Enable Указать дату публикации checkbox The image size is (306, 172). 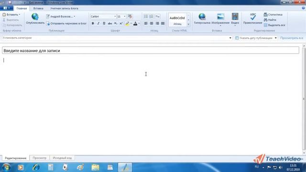pos(237,38)
